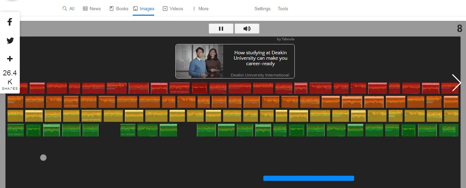This screenshot has width=466, height=188.
Task: Select the Images tab
Action: (x=144, y=9)
